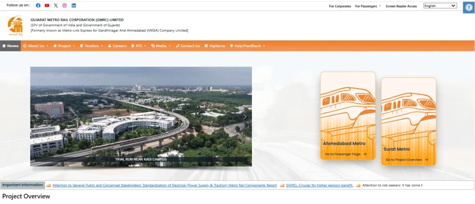Click the Gujarat Metro Rail Corporation title text
This screenshot has height=204, width=475.
pyautogui.click(x=77, y=20)
